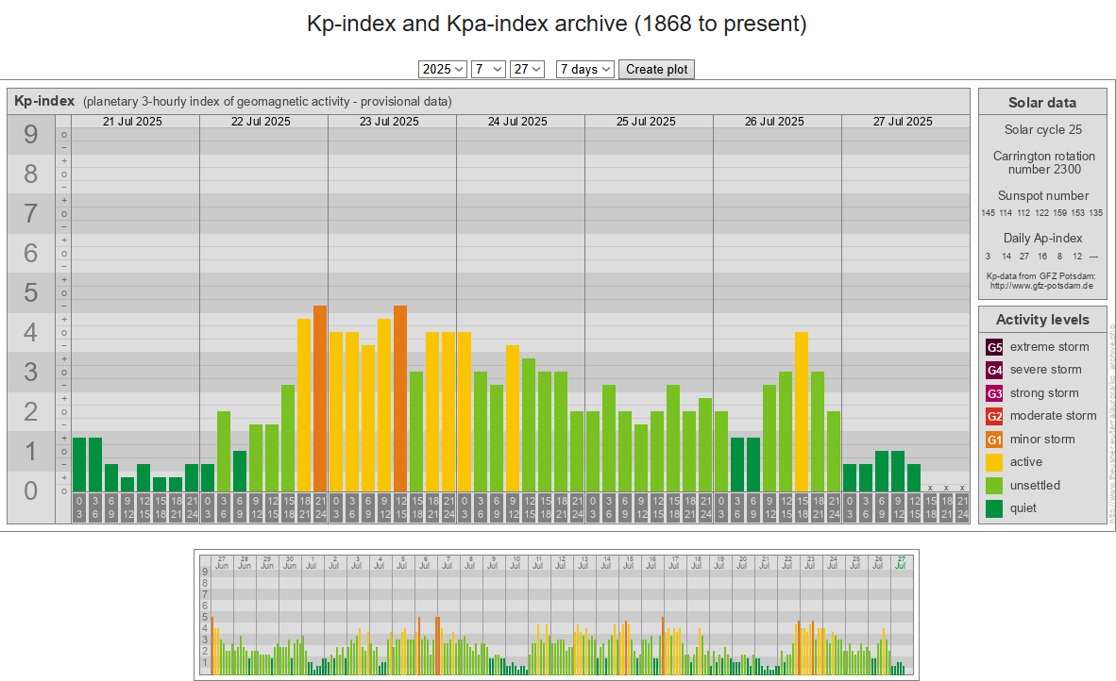Screen dimensions: 1116x681
Task: Click the Kp scale number 5
Action: (30, 293)
